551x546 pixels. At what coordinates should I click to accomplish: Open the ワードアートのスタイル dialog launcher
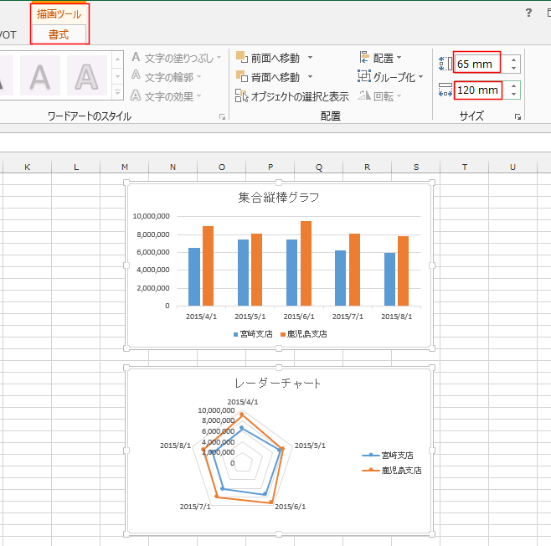[222, 116]
